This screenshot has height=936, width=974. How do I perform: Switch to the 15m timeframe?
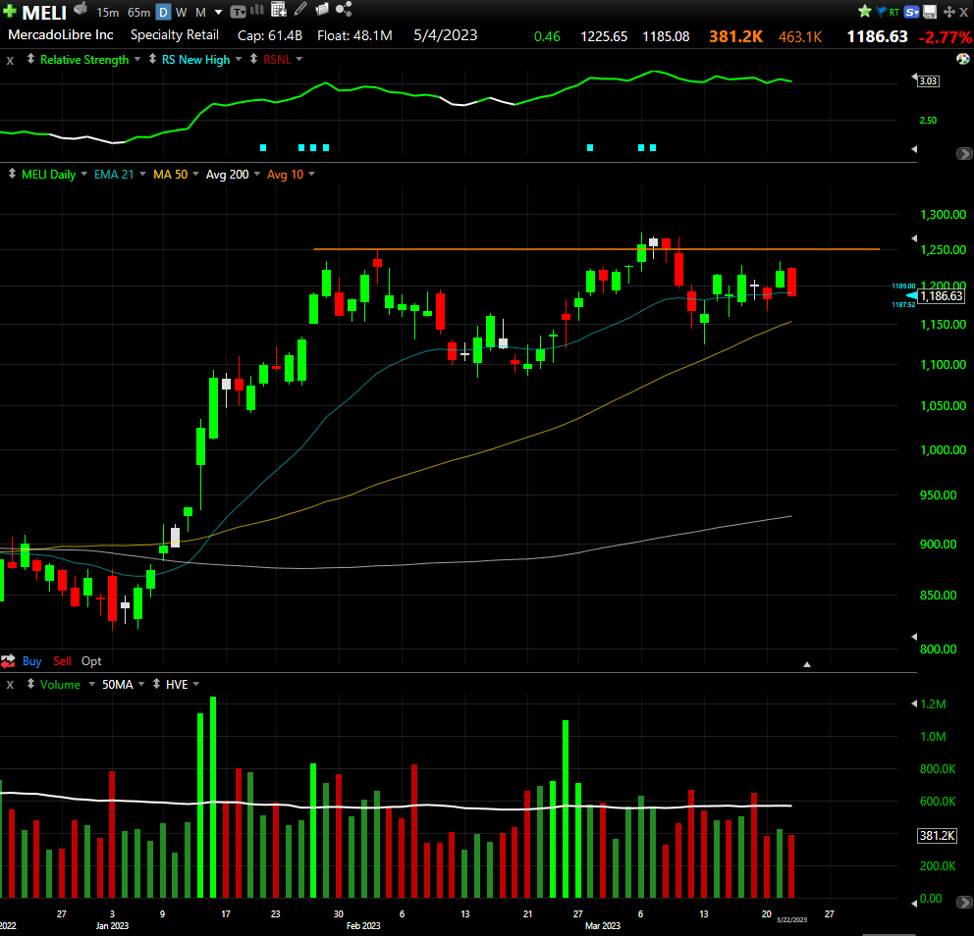tap(107, 13)
